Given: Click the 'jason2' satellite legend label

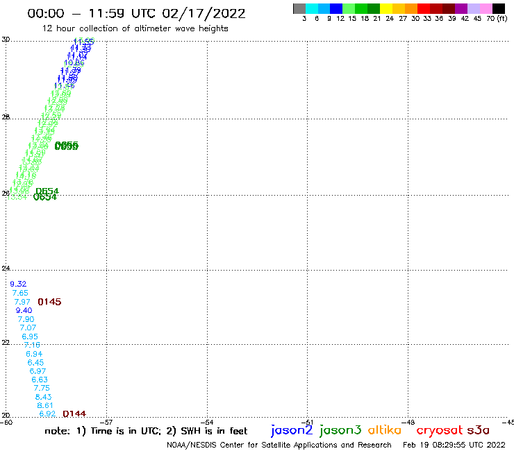Looking at the screenshot, I should tap(292, 430).
